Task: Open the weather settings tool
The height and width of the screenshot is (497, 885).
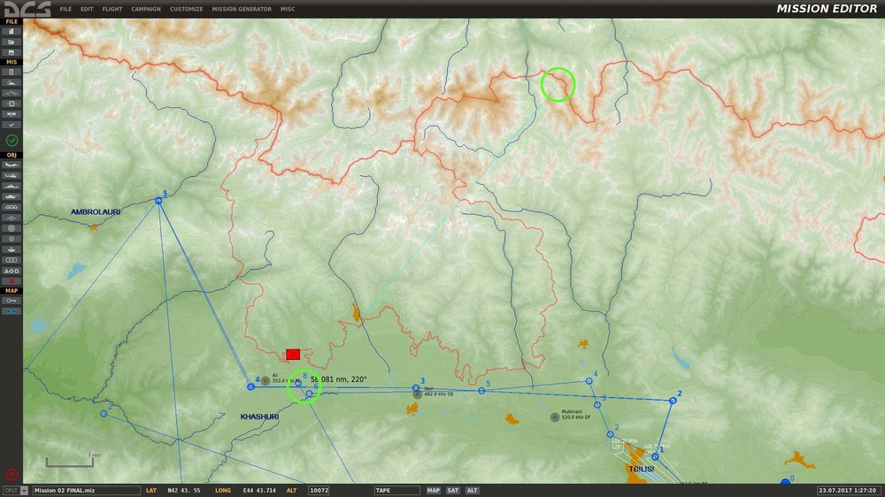Action: (12, 83)
